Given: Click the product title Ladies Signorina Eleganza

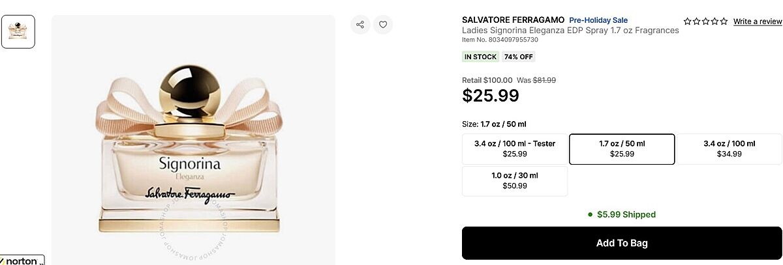Looking at the screenshot, I should pos(570,31).
